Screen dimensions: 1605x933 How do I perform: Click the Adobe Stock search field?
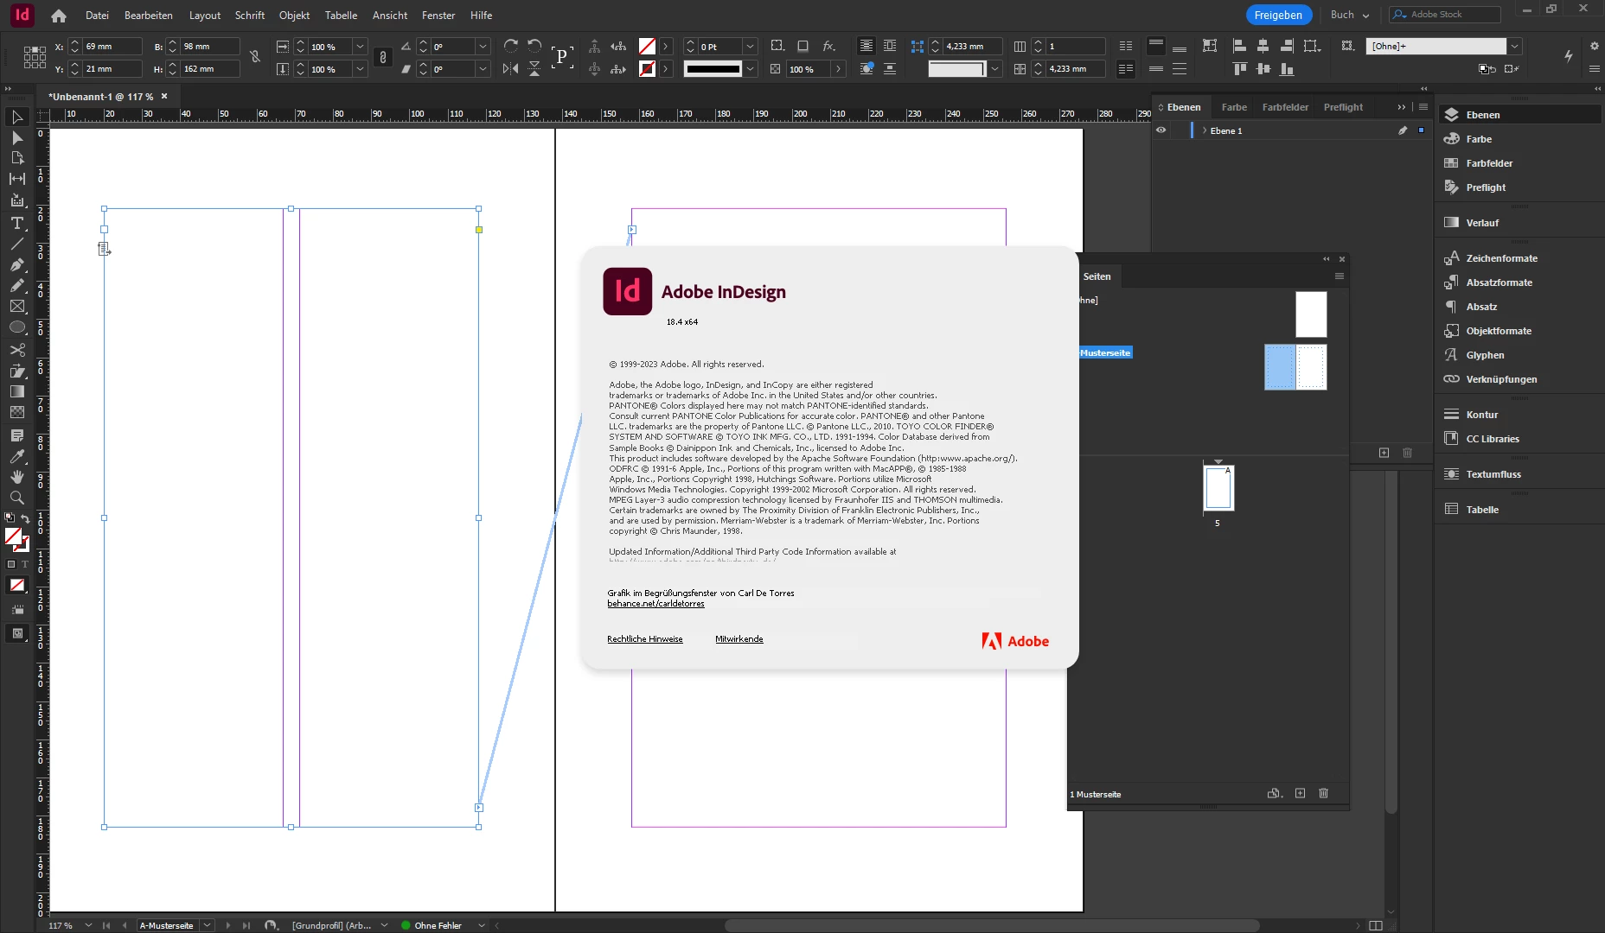click(x=1445, y=15)
